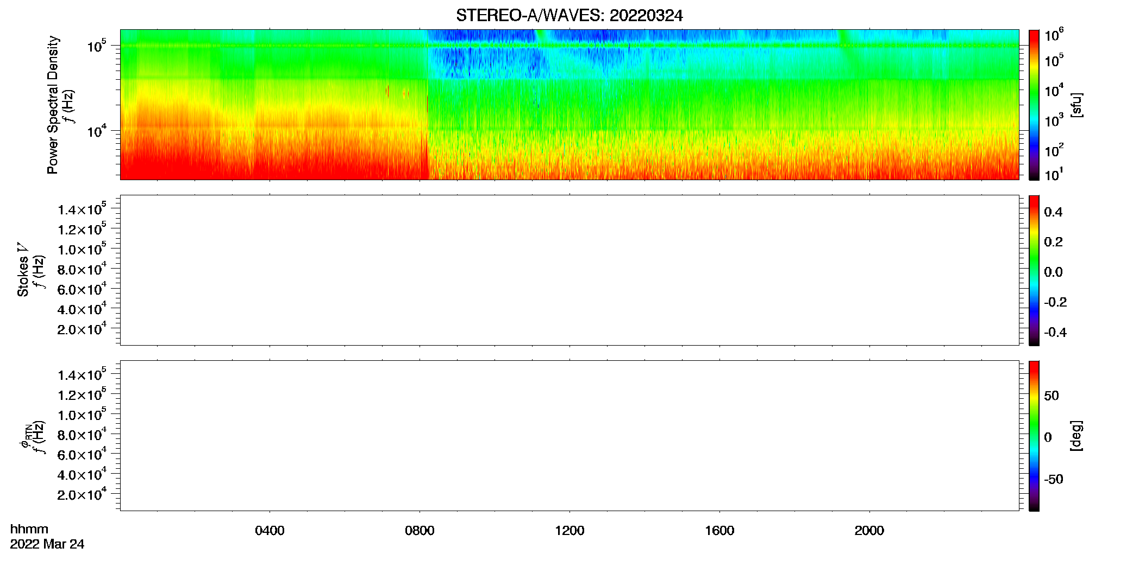Click the phi RTN degrees color bar
The height and width of the screenshot is (586, 1139).
point(1034,436)
